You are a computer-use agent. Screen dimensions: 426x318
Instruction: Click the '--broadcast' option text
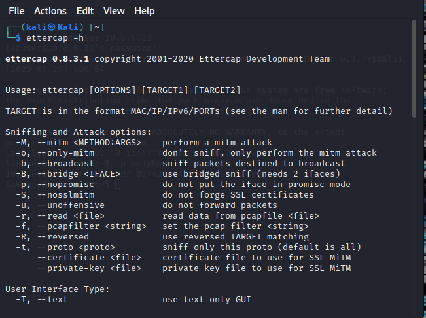pos(65,164)
